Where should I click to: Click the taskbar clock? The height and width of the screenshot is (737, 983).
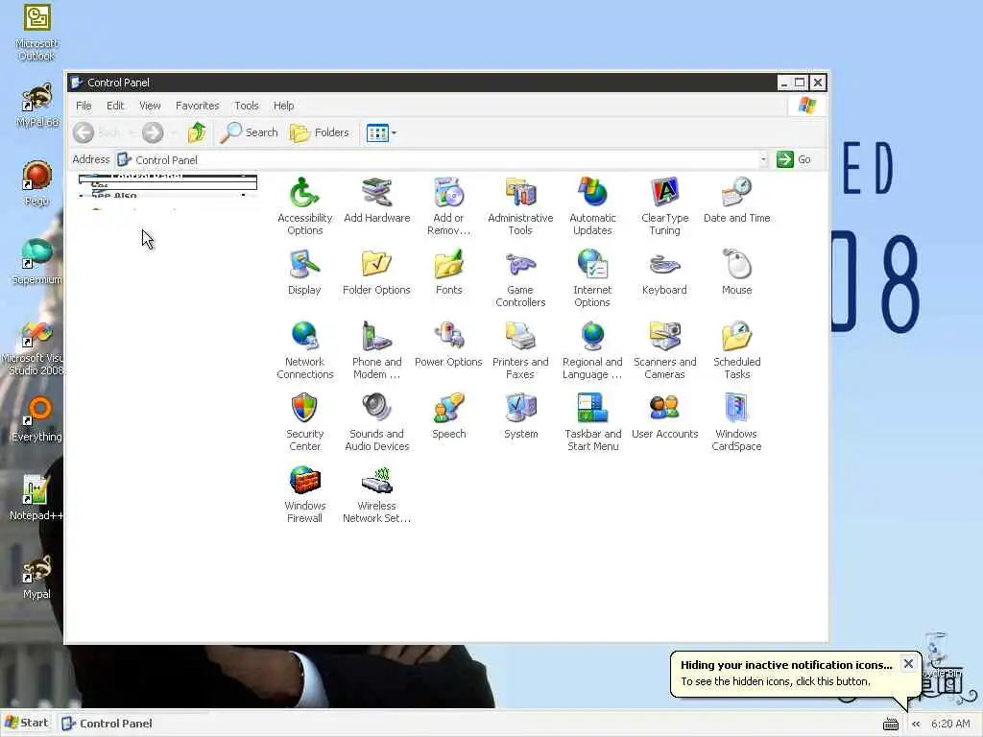click(x=950, y=724)
